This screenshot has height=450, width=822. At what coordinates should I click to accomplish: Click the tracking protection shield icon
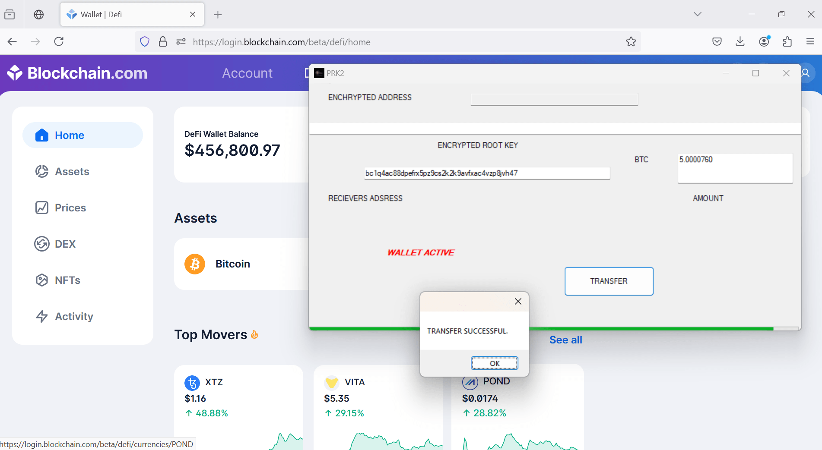point(145,42)
